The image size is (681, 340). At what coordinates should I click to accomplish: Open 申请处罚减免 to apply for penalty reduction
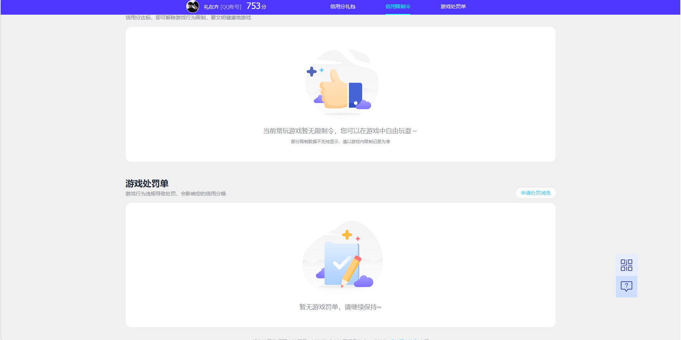coord(535,193)
